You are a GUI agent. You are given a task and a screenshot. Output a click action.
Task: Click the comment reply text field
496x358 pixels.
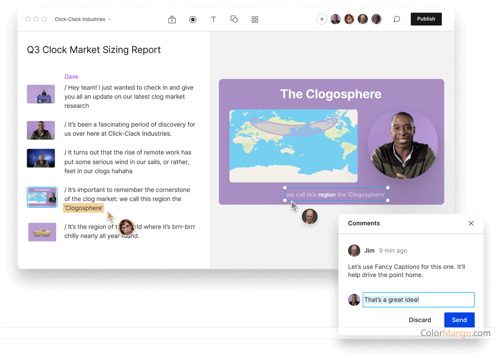click(x=418, y=300)
